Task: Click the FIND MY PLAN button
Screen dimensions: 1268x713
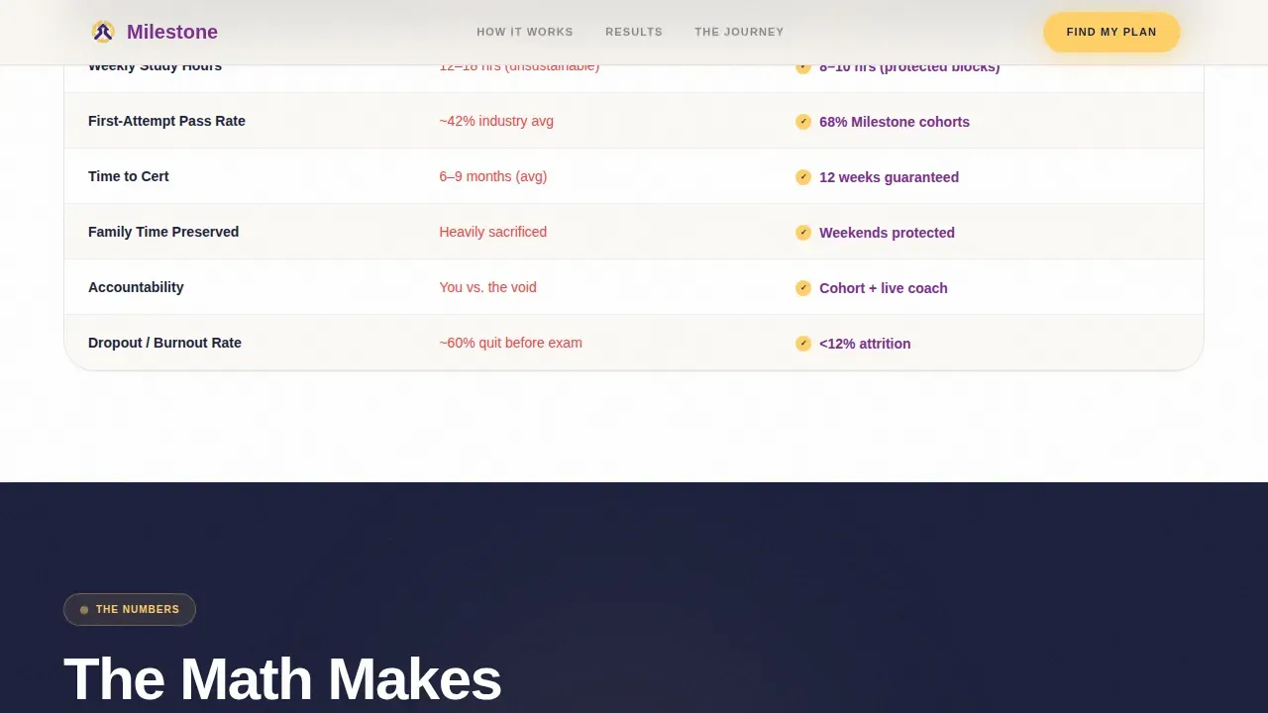Action: 1111,32
